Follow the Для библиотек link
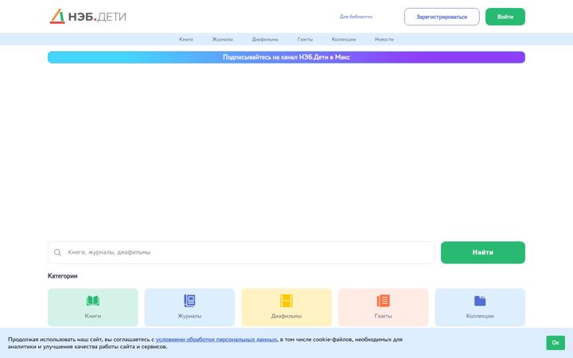 [356, 17]
